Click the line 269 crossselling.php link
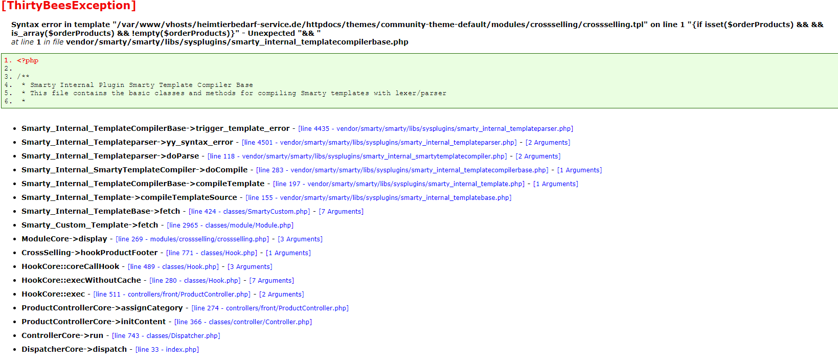 click(192, 239)
